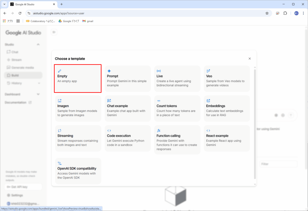
Task: Open the Chrome three-dot menu
Action: coord(303,13)
